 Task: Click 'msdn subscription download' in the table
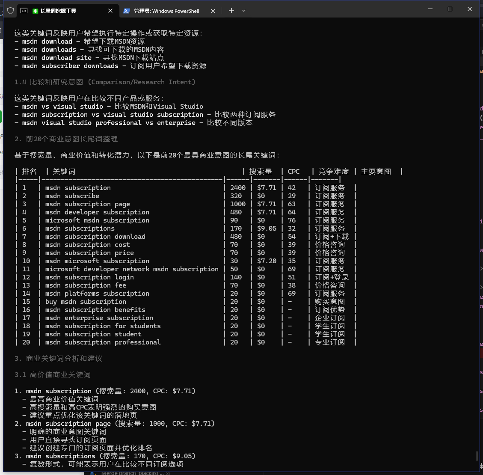(x=95, y=237)
